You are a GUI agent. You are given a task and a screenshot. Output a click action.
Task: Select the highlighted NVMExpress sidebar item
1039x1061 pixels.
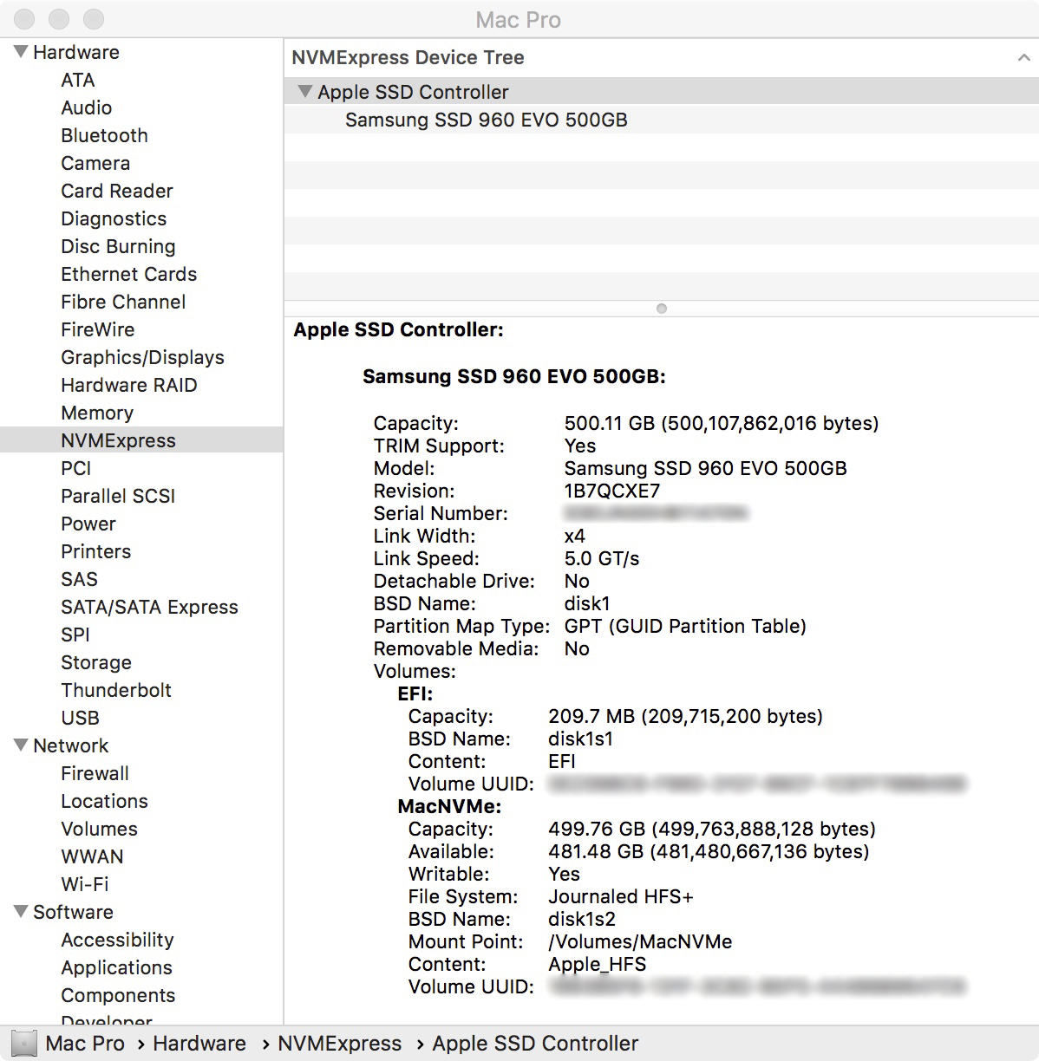pyautogui.click(x=141, y=440)
